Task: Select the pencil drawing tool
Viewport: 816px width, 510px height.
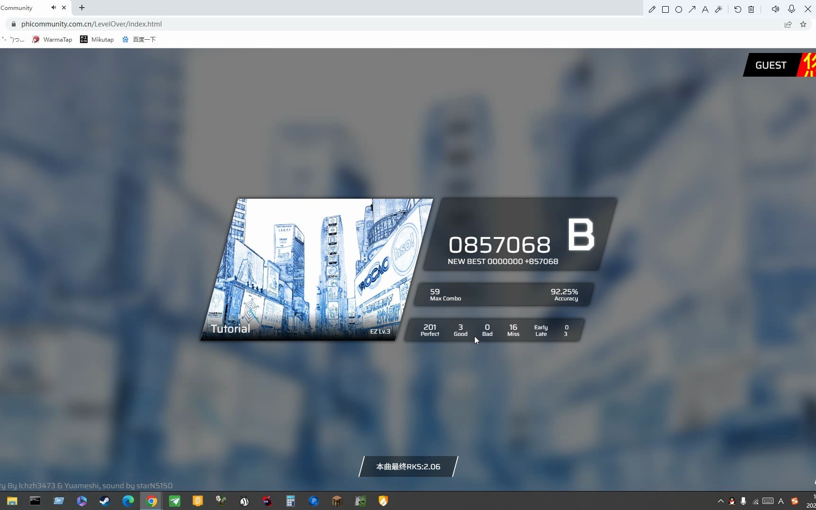Action: pos(652,9)
